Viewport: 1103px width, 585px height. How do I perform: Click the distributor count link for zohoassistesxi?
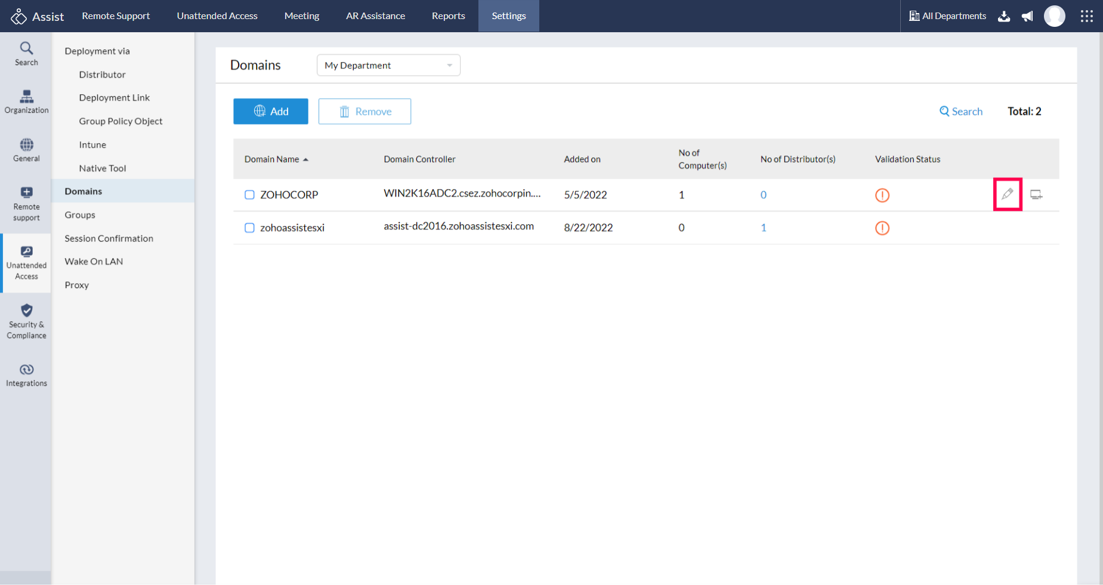coord(764,227)
